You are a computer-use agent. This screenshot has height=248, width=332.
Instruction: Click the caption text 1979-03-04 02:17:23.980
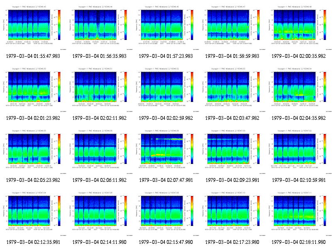coord(232,242)
